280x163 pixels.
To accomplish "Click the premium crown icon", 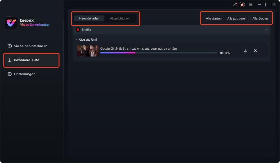I will [242, 5].
